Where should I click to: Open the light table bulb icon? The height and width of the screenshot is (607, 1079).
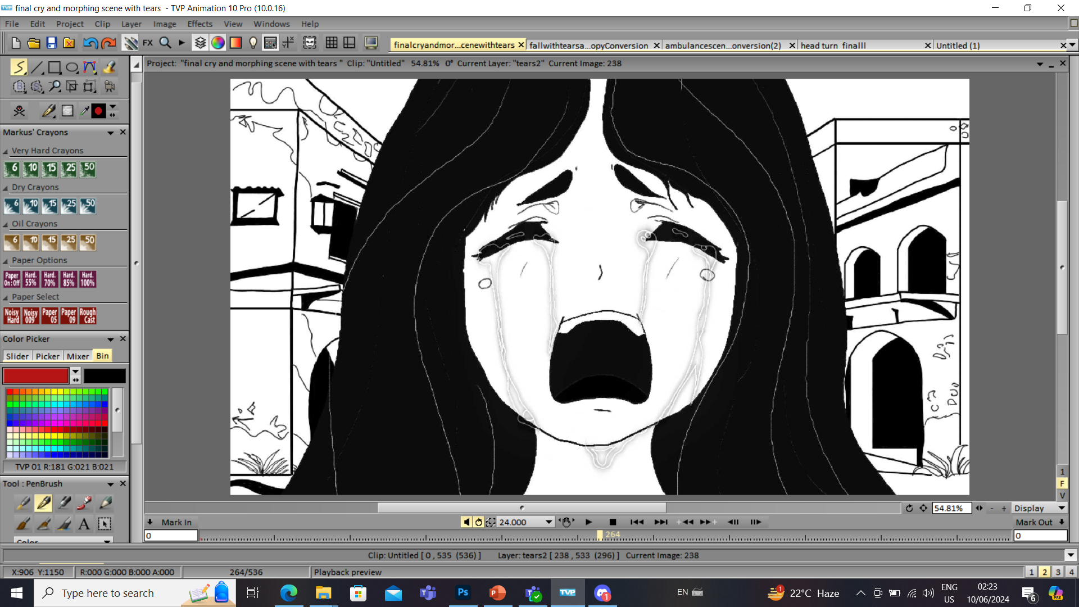pos(253,43)
